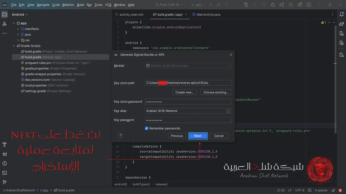Click the Key alias field
This screenshot has height=194, width=346.
[188, 111]
